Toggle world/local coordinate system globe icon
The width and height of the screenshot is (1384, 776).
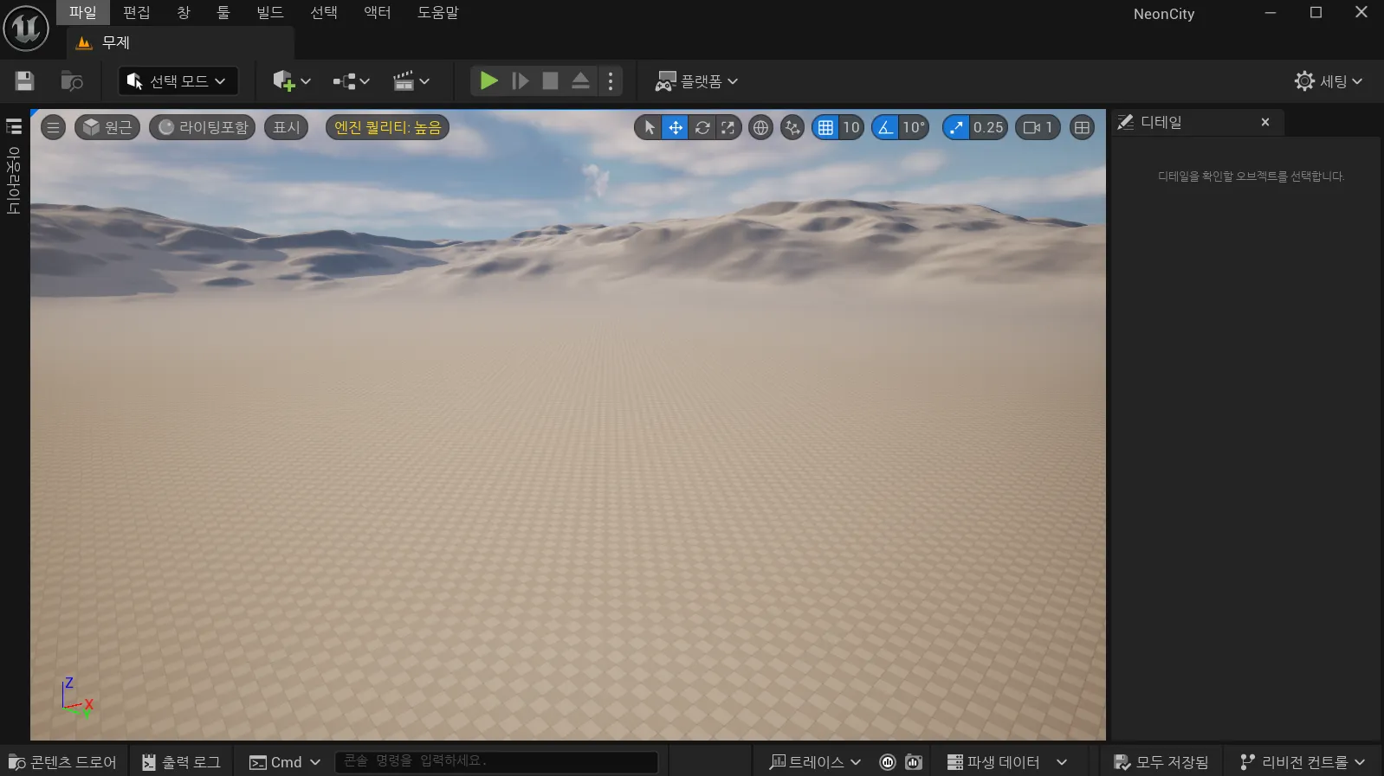(x=760, y=127)
